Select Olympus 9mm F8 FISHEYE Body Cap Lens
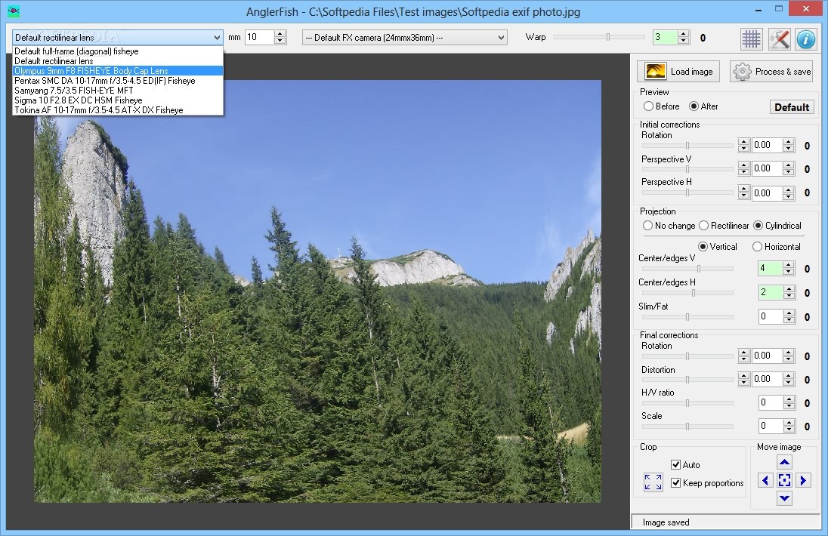 click(x=118, y=71)
